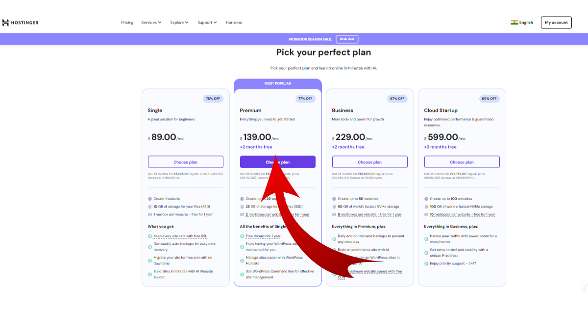This screenshot has width=588, height=309.
Task: Click the Free domain for 1 year link
Action: [263, 236]
